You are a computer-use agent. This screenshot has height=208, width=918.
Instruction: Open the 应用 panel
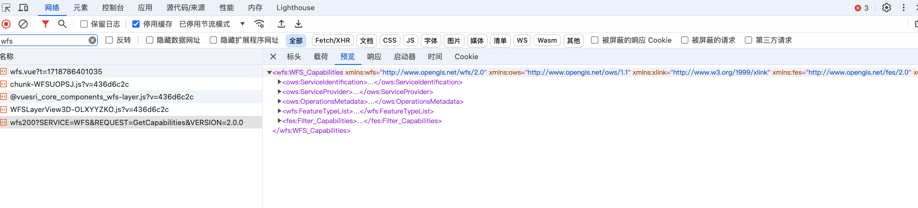pos(145,8)
